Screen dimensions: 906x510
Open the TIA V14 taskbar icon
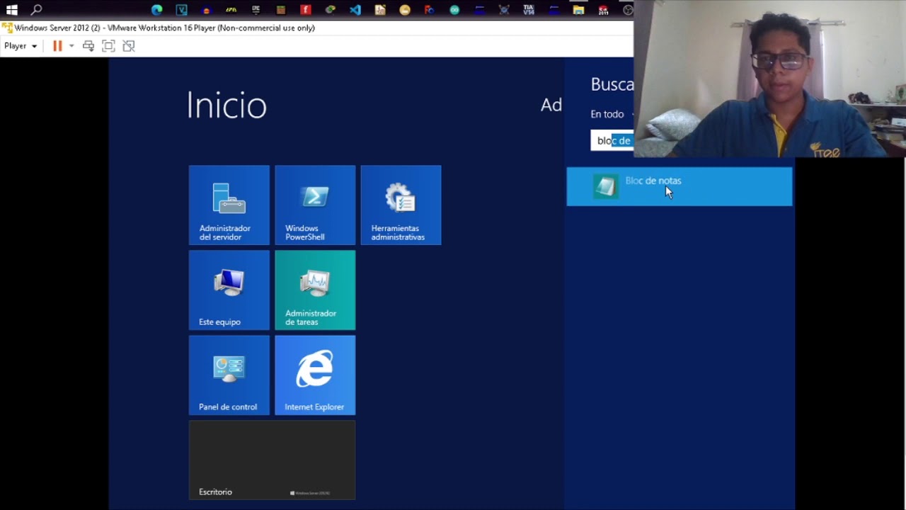(x=529, y=10)
